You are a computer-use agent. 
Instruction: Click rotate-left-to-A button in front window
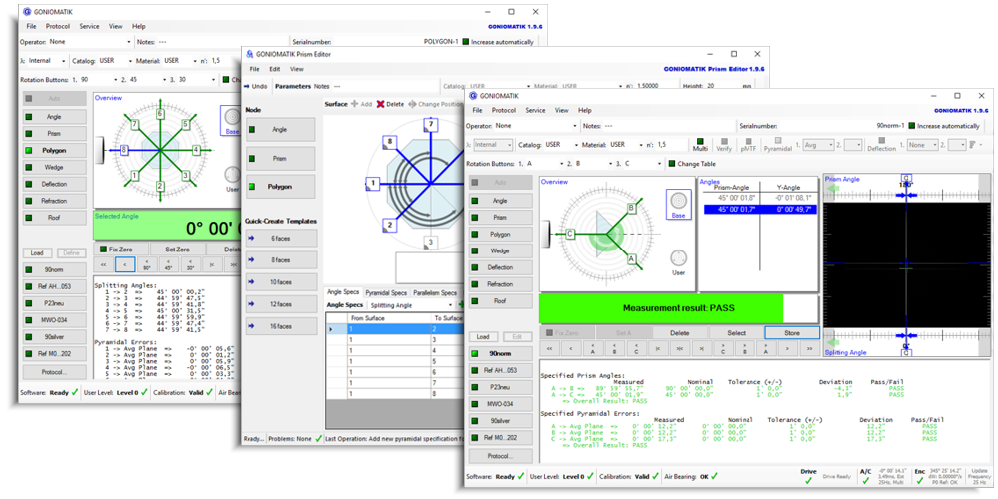pyautogui.click(x=593, y=348)
